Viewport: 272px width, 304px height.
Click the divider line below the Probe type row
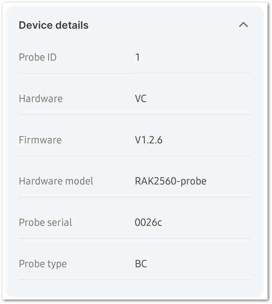[135, 279]
